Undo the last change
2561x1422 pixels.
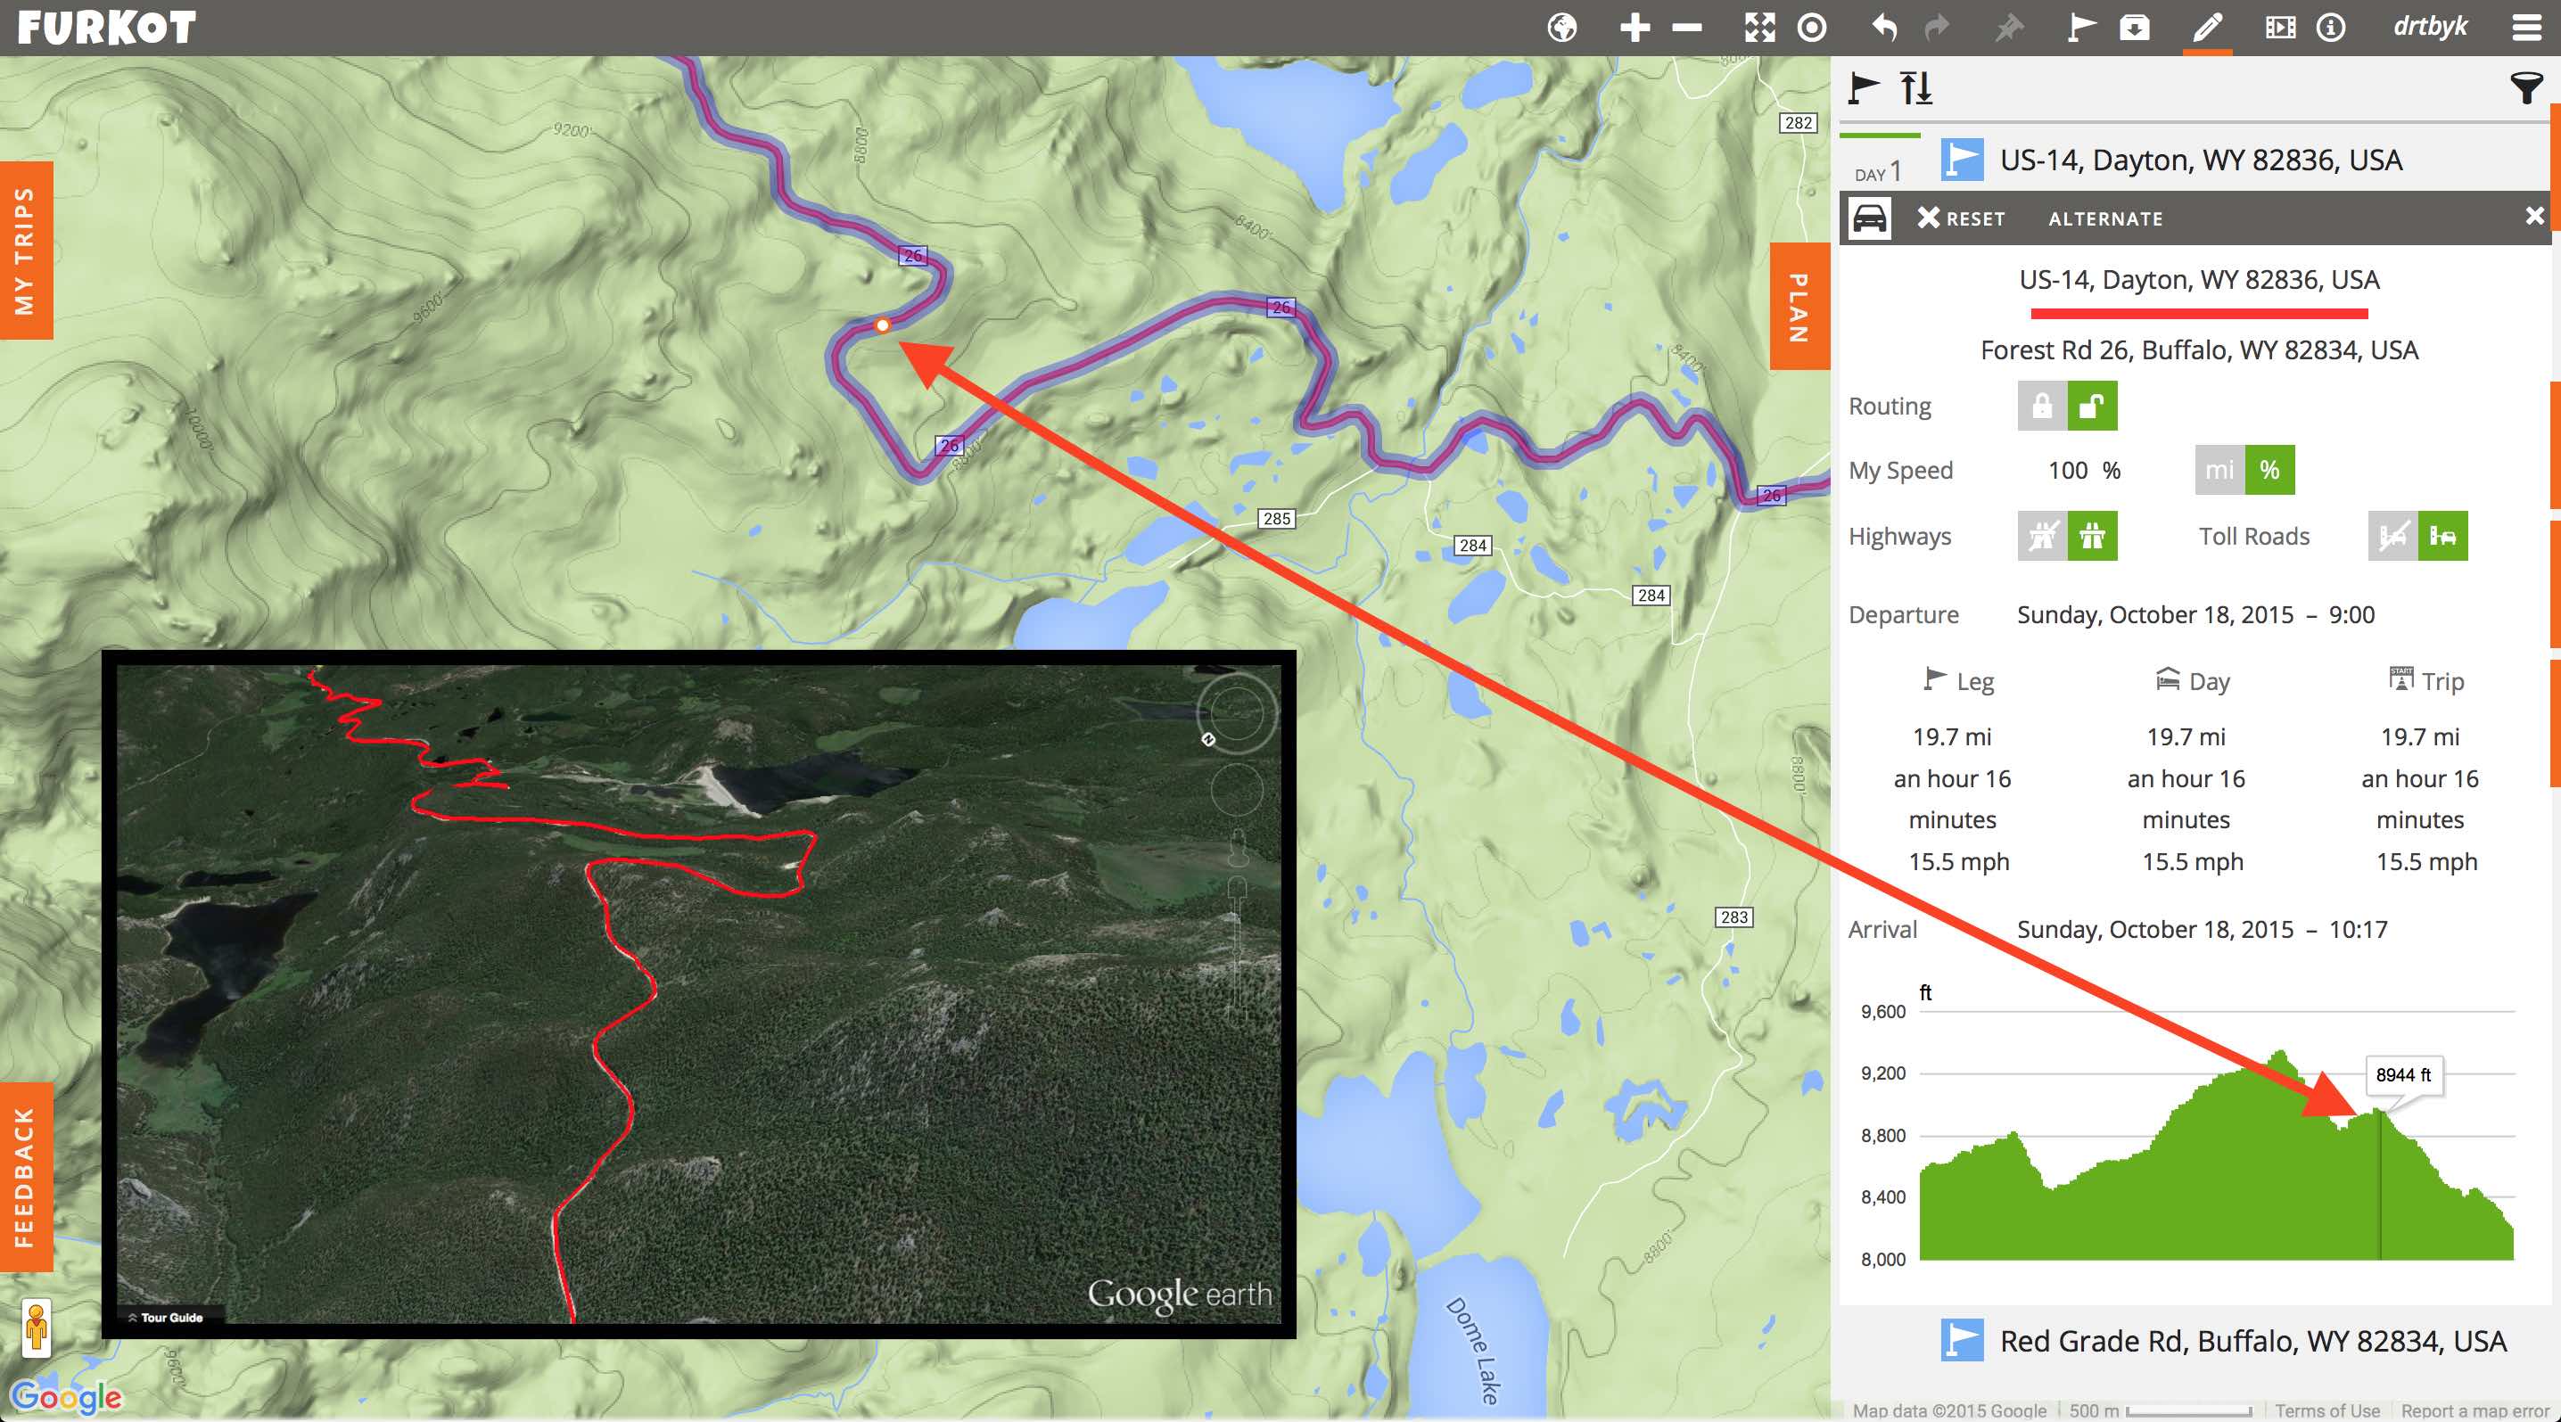tap(1884, 27)
